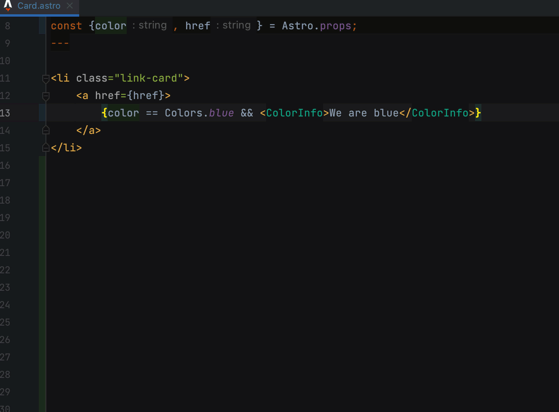Switch to the Card.astro editor tab
This screenshot has height=412, width=559.
(x=38, y=6)
